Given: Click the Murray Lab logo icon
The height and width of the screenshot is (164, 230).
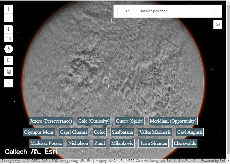Looking at the screenshot, I should 36,152.
